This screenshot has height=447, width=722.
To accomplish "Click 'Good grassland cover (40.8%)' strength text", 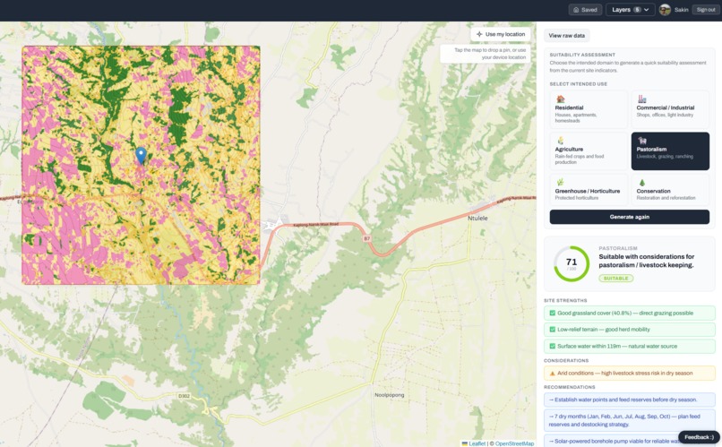I will click(625, 313).
